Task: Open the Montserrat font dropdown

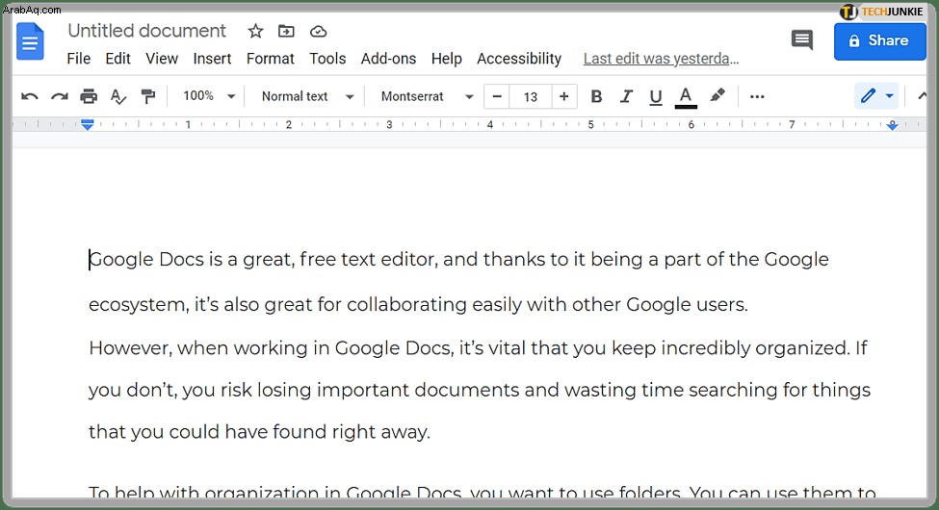Action: pos(427,96)
